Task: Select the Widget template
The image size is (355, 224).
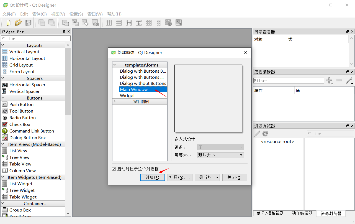Action: click(x=127, y=95)
